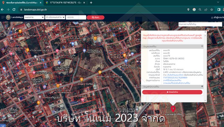224x127 pixels.
Task: Focus the parcel number field showing 63319
Action: (x=76, y=17)
